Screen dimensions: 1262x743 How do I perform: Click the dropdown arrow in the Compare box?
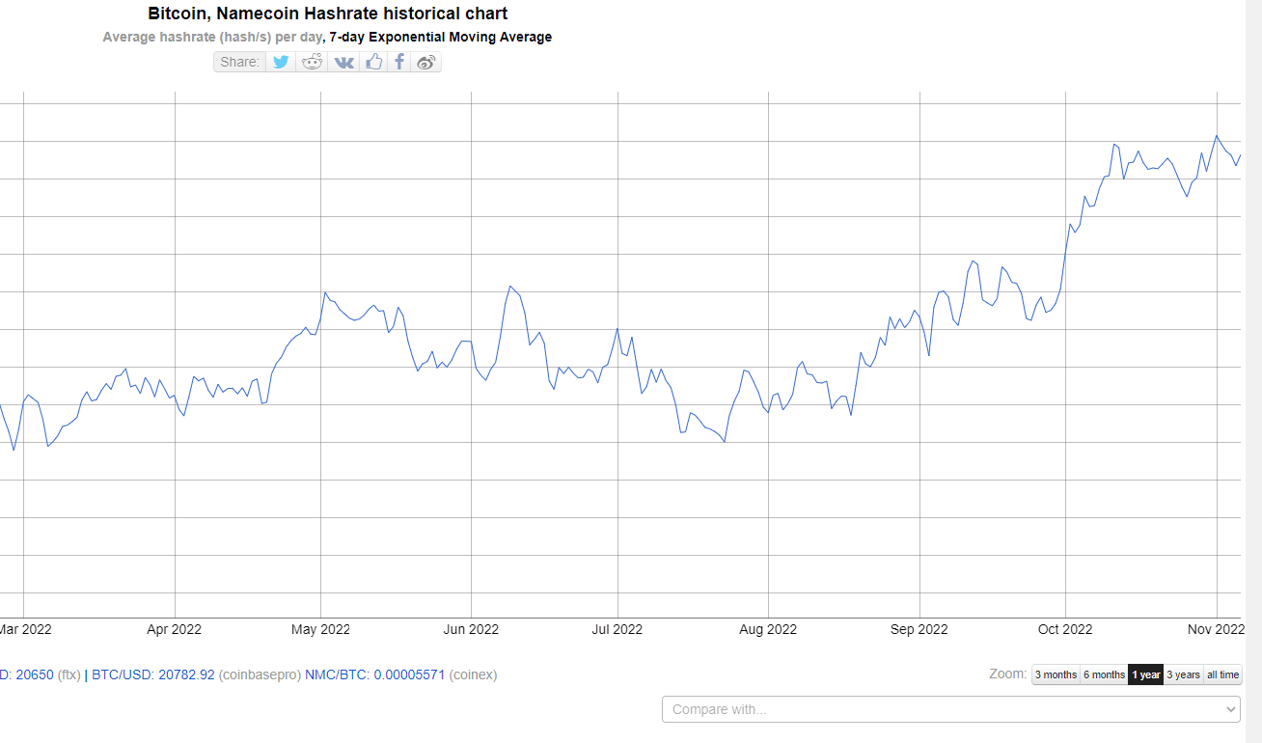1229,709
